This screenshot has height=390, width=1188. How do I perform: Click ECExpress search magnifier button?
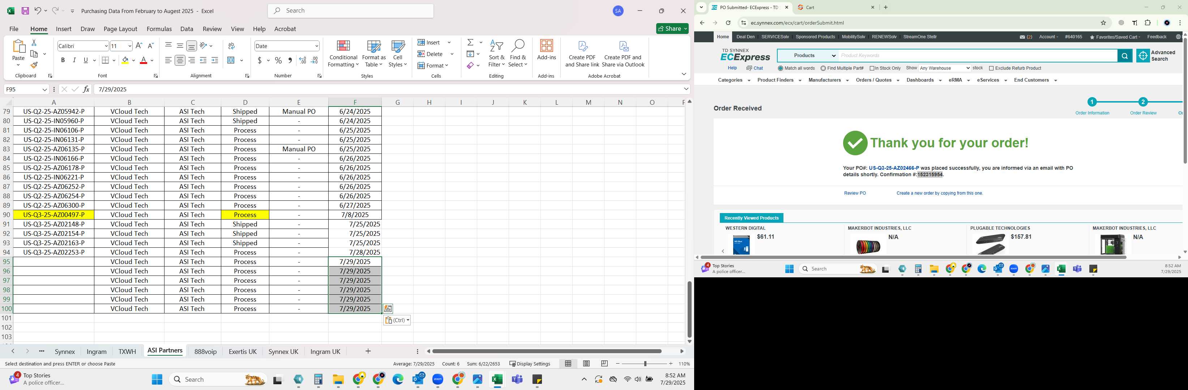1124,56
